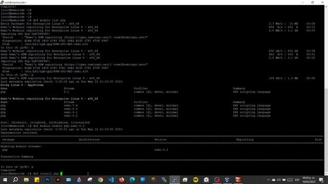Viewport: 328px width, 184px height.
Task: Launch Google Chrome from the taskbar
Action: 100,179
